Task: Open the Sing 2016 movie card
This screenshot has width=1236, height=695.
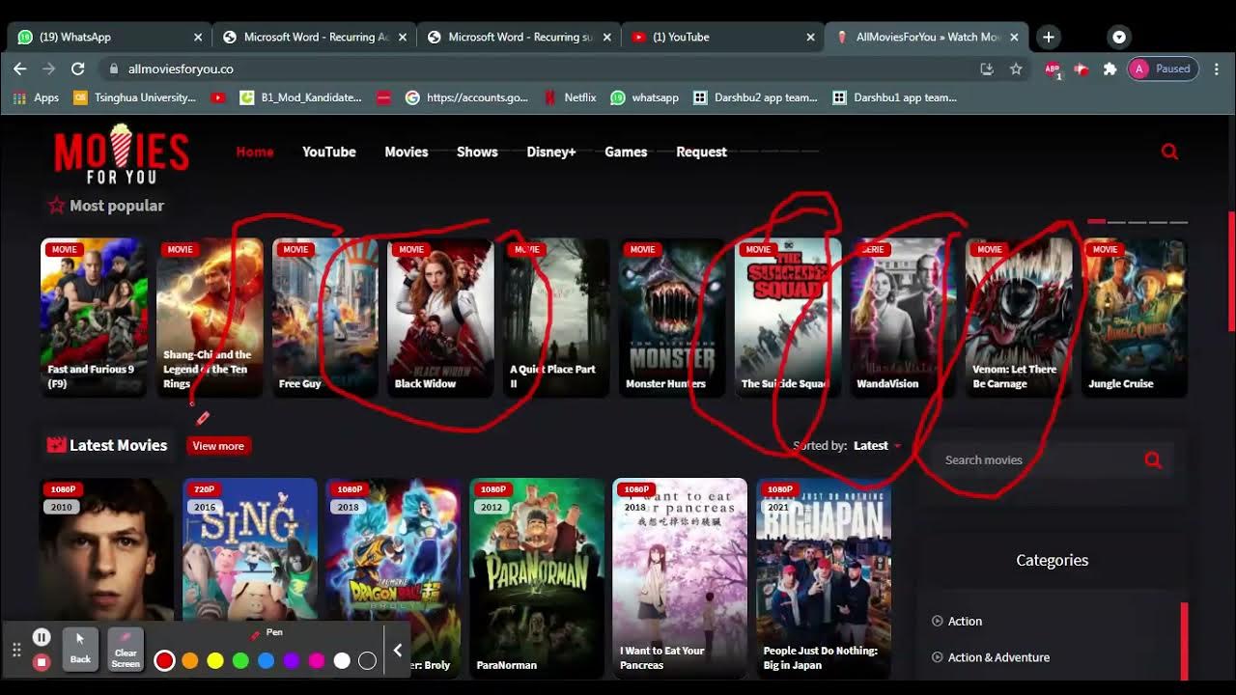Action: tap(250, 578)
